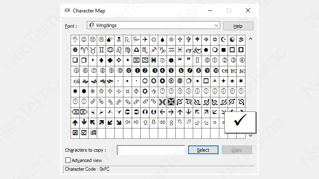Click the snowflake character
Screen dimensions: 319x179
tap(171, 39)
